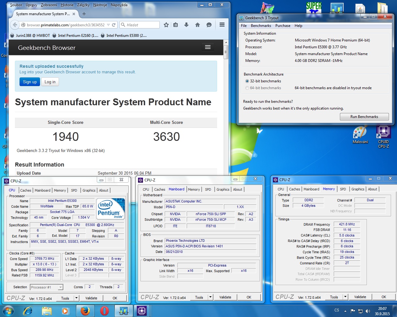Open Mainboard tab in right CPU-Z window
The width and height of the screenshot is (397, 317).
pos(311,189)
